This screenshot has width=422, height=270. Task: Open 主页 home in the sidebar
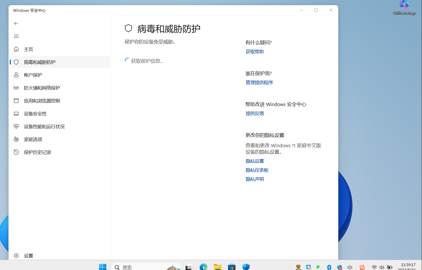[x=28, y=49]
